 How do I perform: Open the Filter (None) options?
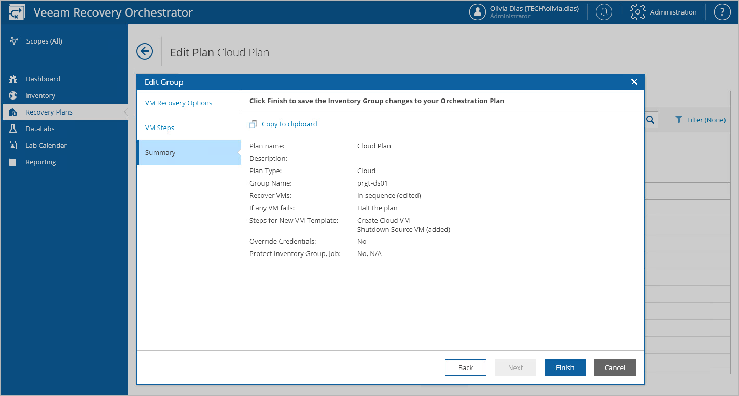click(x=700, y=120)
